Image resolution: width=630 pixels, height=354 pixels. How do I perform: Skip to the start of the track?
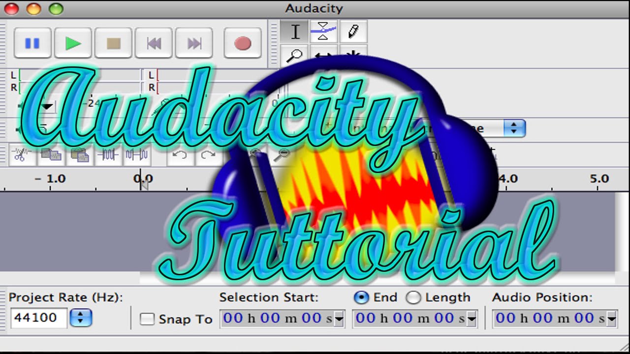pyautogui.click(x=154, y=43)
